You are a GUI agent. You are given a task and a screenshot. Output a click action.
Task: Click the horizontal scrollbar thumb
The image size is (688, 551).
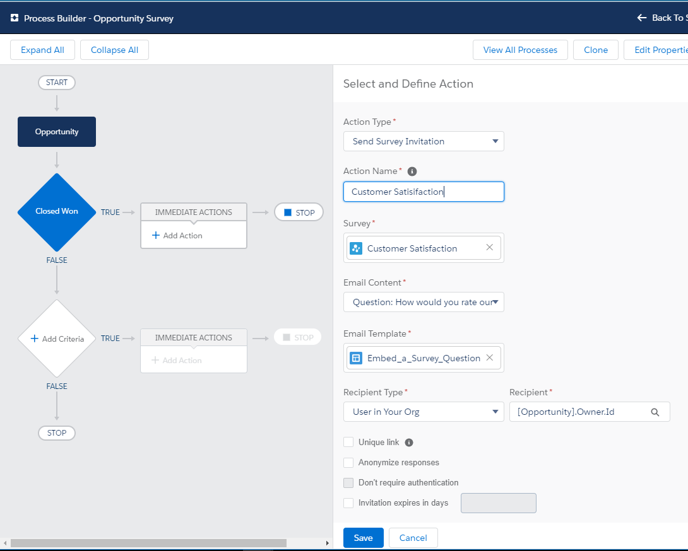148,543
